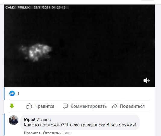This screenshot has height=136, width=161.
Task: Reply to the comment with Ответить
Action: pos(51,133)
